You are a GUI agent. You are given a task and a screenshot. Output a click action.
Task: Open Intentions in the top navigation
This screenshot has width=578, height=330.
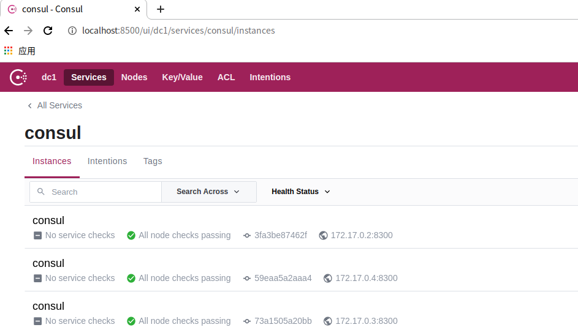[x=270, y=77]
